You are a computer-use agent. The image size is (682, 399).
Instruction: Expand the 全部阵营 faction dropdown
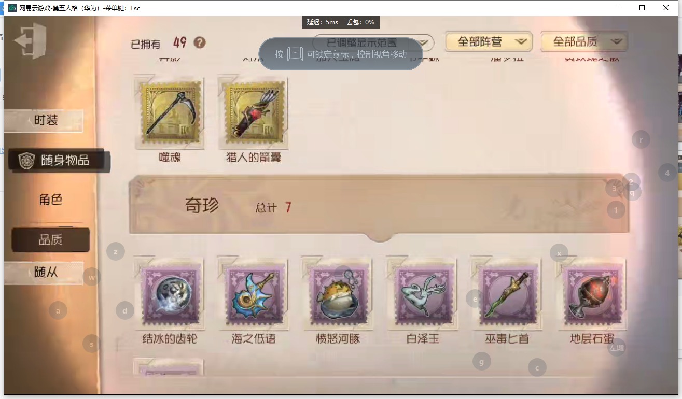489,42
